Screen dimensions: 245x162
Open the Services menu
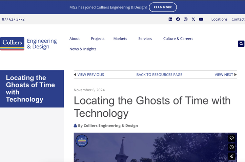pyautogui.click(x=145, y=39)
